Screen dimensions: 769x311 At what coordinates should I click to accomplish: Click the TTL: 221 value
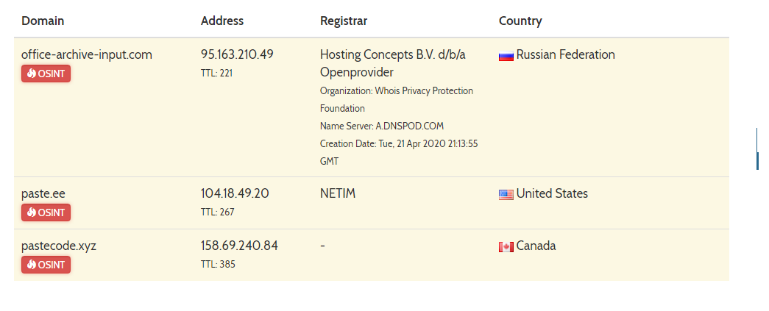pyautogui.click(x=216, y=74)
